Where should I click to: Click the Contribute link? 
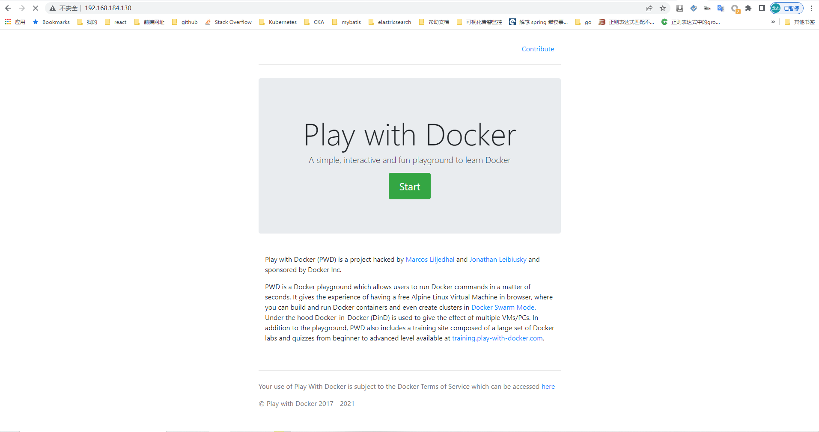point(538,49)
